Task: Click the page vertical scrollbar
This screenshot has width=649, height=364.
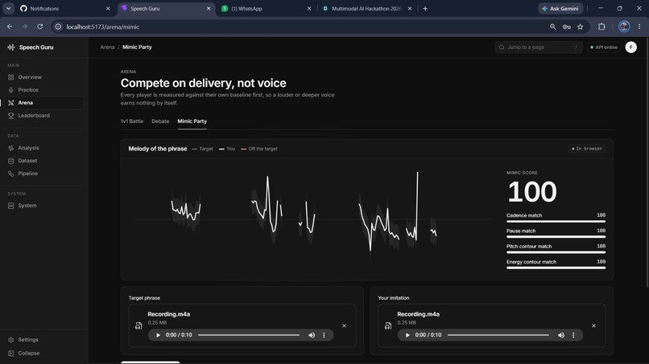Action: coord(647,163)
